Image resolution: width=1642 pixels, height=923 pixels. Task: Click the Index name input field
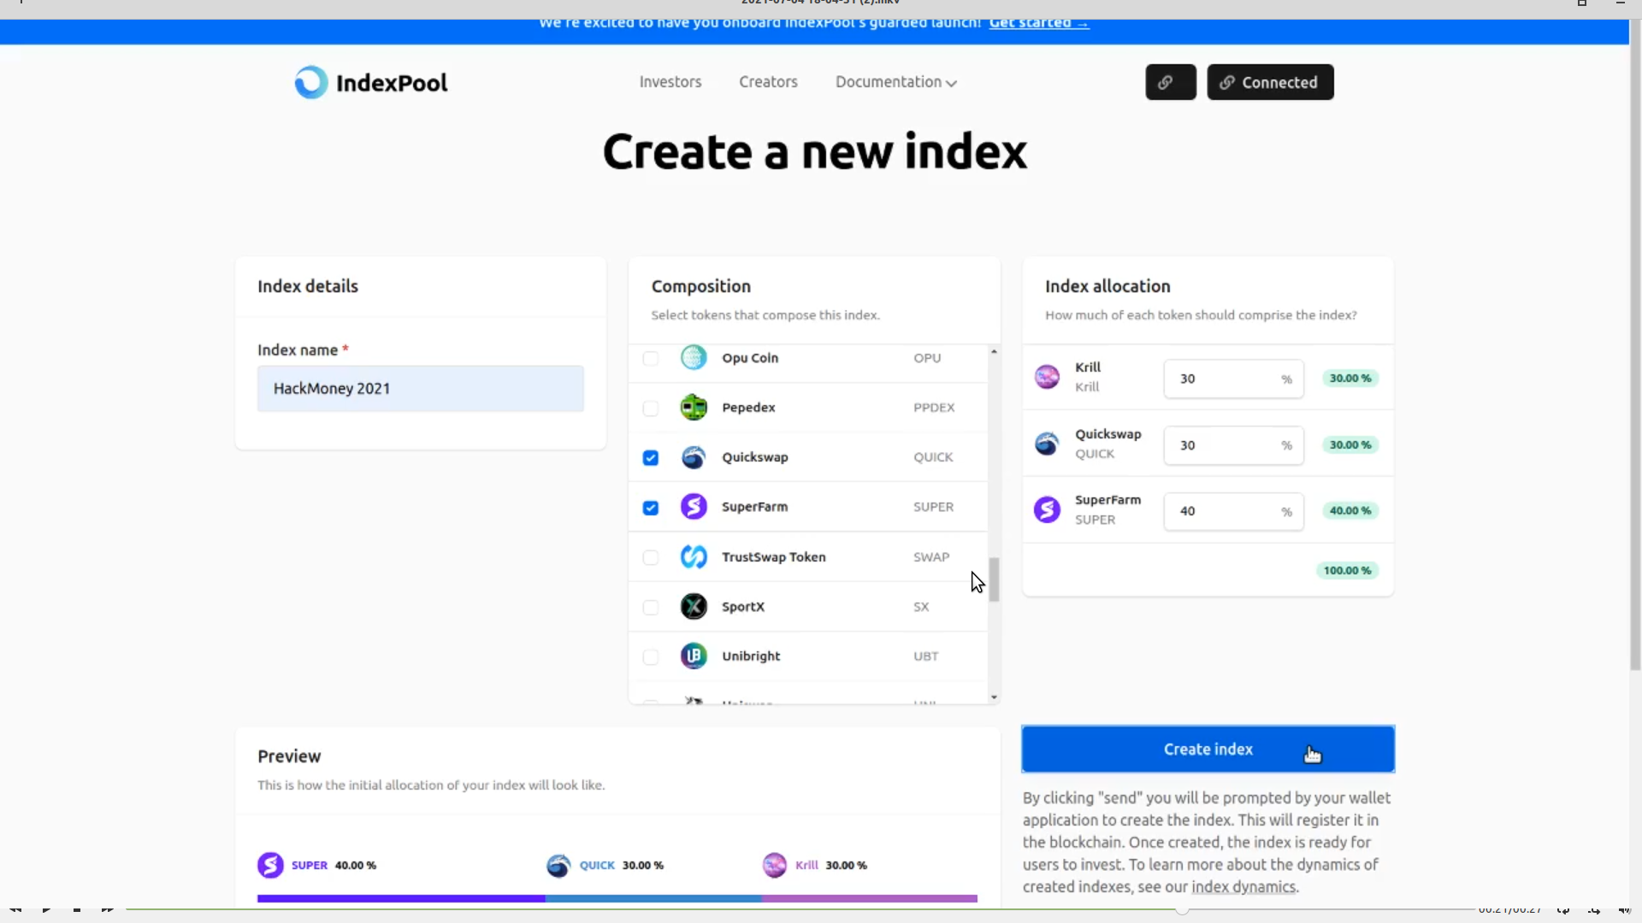pyautogui.click(x=421, y=389)
